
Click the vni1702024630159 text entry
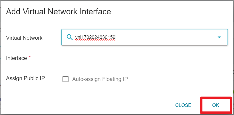point(95,37)
